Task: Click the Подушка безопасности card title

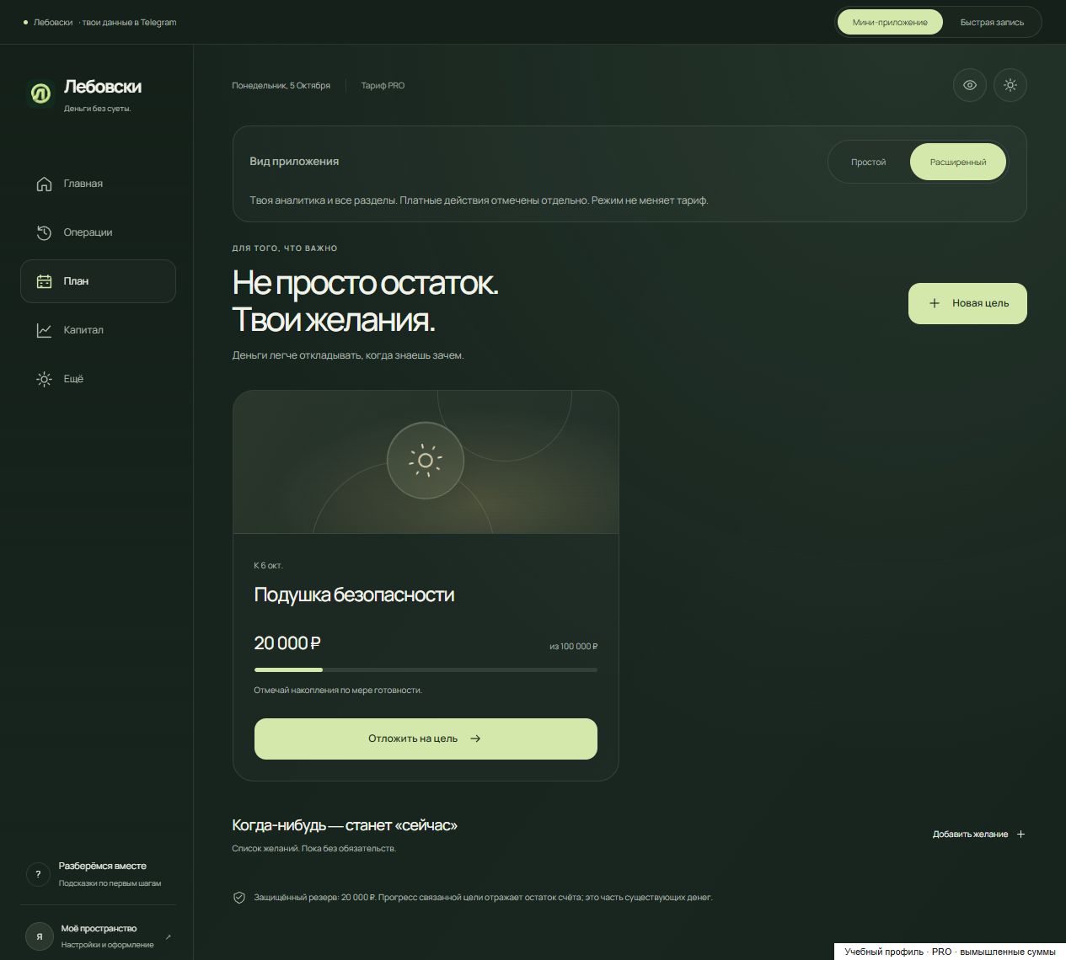Action: (x=354, y=595)
